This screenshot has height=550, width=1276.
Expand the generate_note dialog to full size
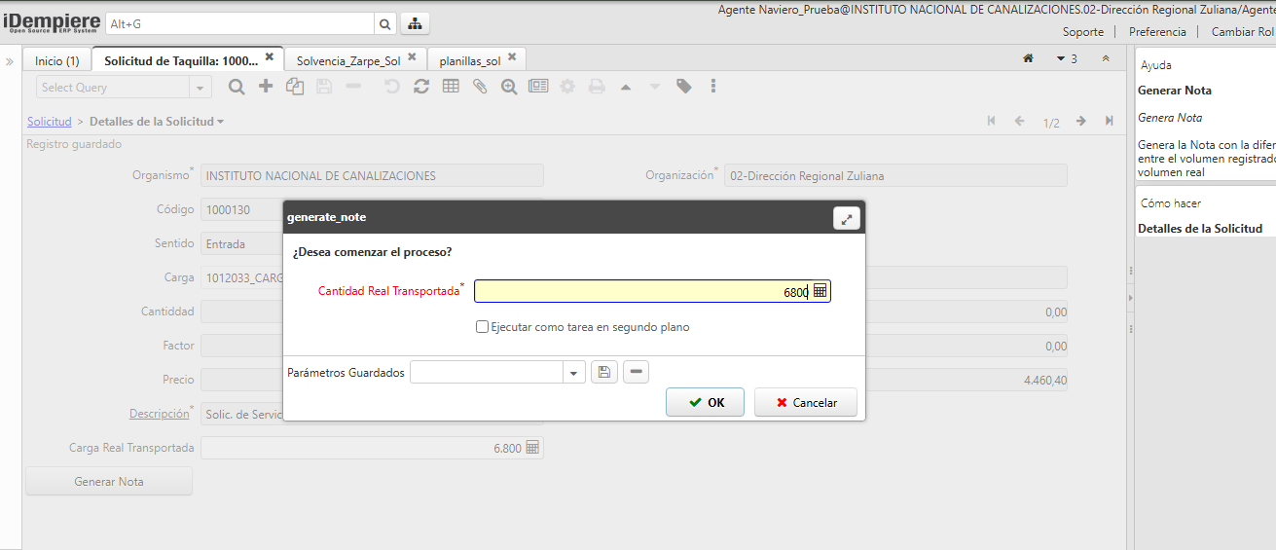point(846,219)
